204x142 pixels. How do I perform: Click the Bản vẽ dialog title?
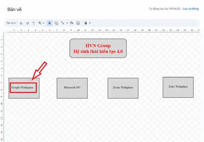coord(15,9)
